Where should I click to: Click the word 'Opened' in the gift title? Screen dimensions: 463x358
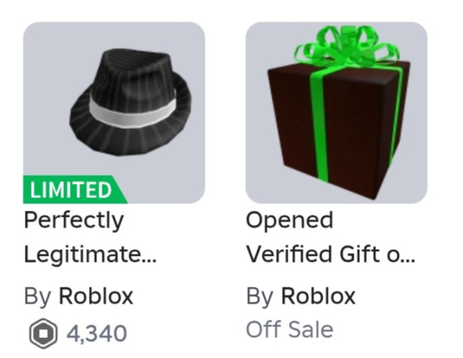[290, 221]
